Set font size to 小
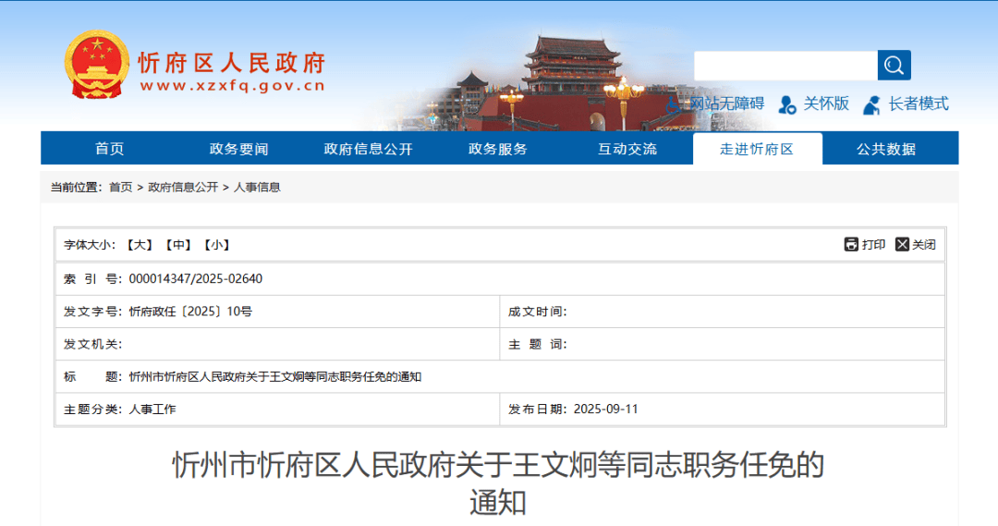The width and height of the screenshot is (998, 526). pos(217,245)
